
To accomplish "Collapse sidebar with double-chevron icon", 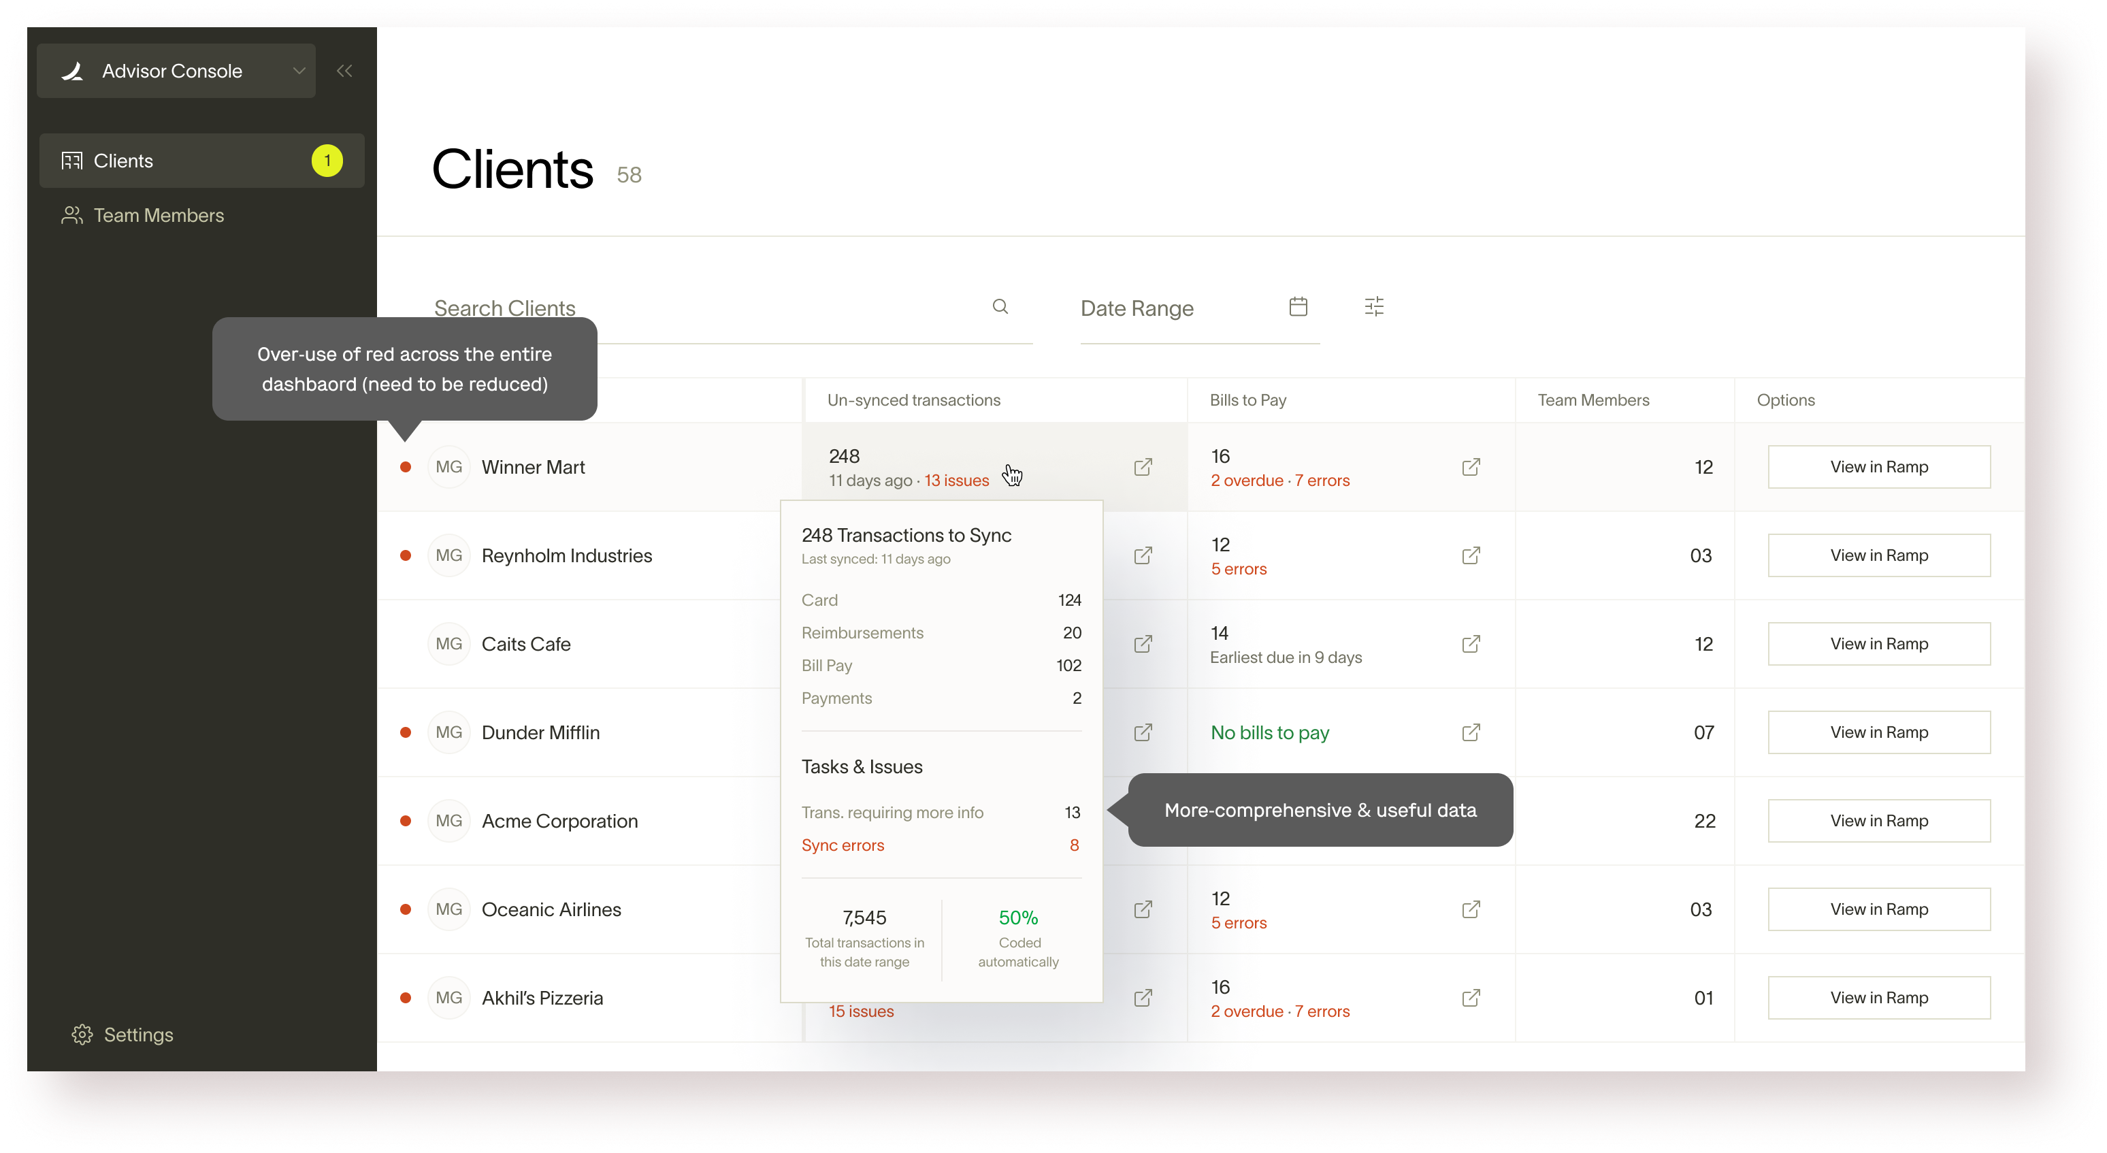I will (344, 71).
